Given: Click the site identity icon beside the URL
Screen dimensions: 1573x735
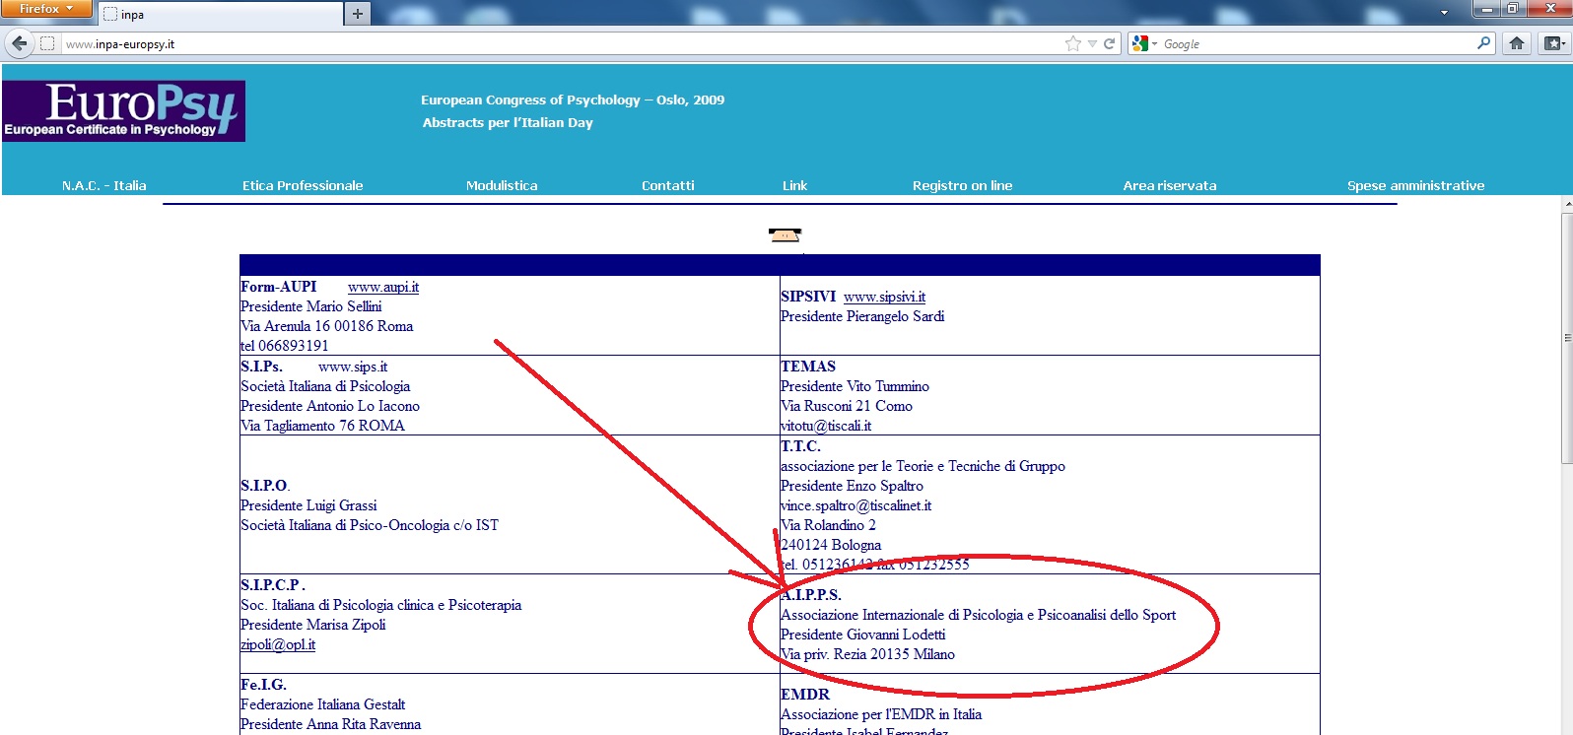Looking at the screenshot, I should [x=47, y=43].
